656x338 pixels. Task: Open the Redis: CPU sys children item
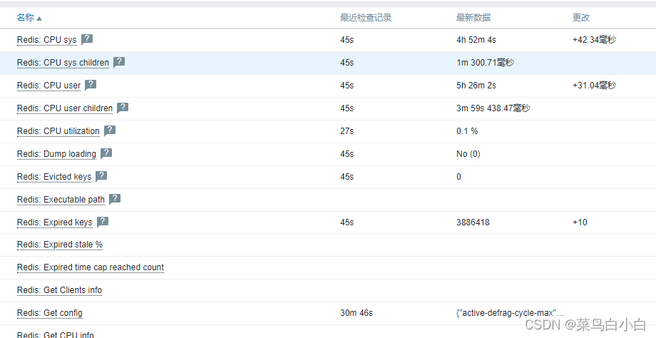point(63,63)
